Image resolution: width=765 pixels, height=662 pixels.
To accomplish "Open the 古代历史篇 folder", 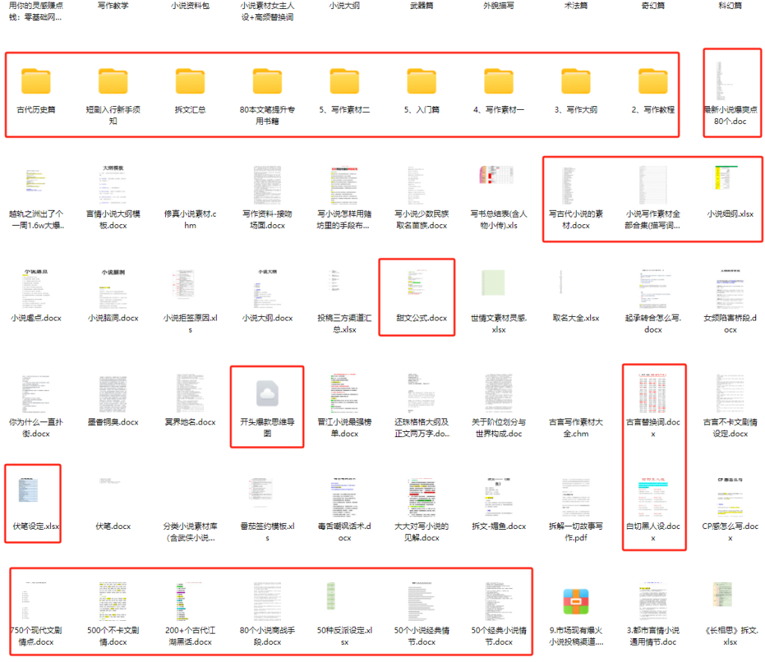I will [36, 81].
